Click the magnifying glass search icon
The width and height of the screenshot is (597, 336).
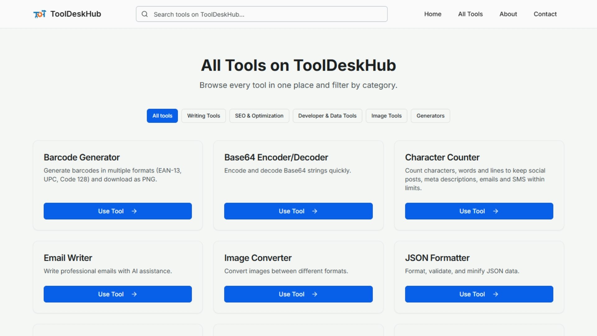(x=145, y=14)
